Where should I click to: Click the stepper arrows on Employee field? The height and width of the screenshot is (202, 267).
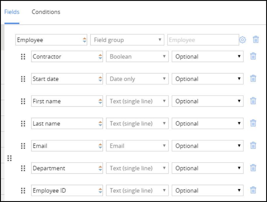[85, 40]
